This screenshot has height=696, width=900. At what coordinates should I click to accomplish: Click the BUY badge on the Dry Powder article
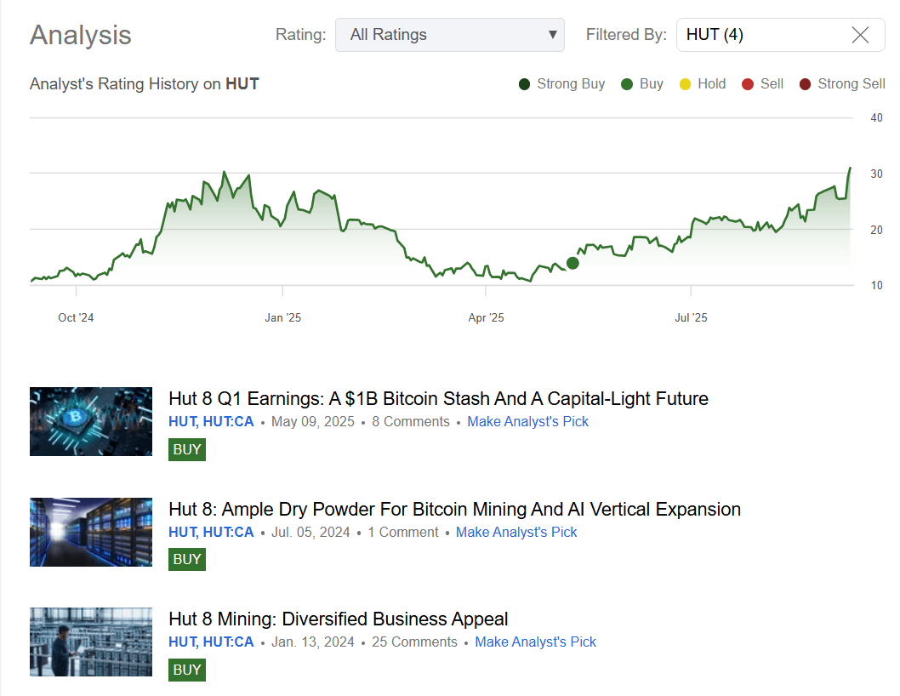tap(186, 559)
